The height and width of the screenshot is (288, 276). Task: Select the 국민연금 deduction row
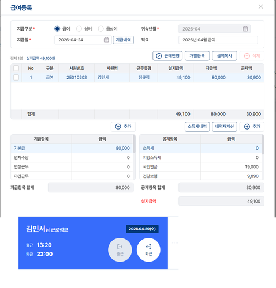click(200, 167)
